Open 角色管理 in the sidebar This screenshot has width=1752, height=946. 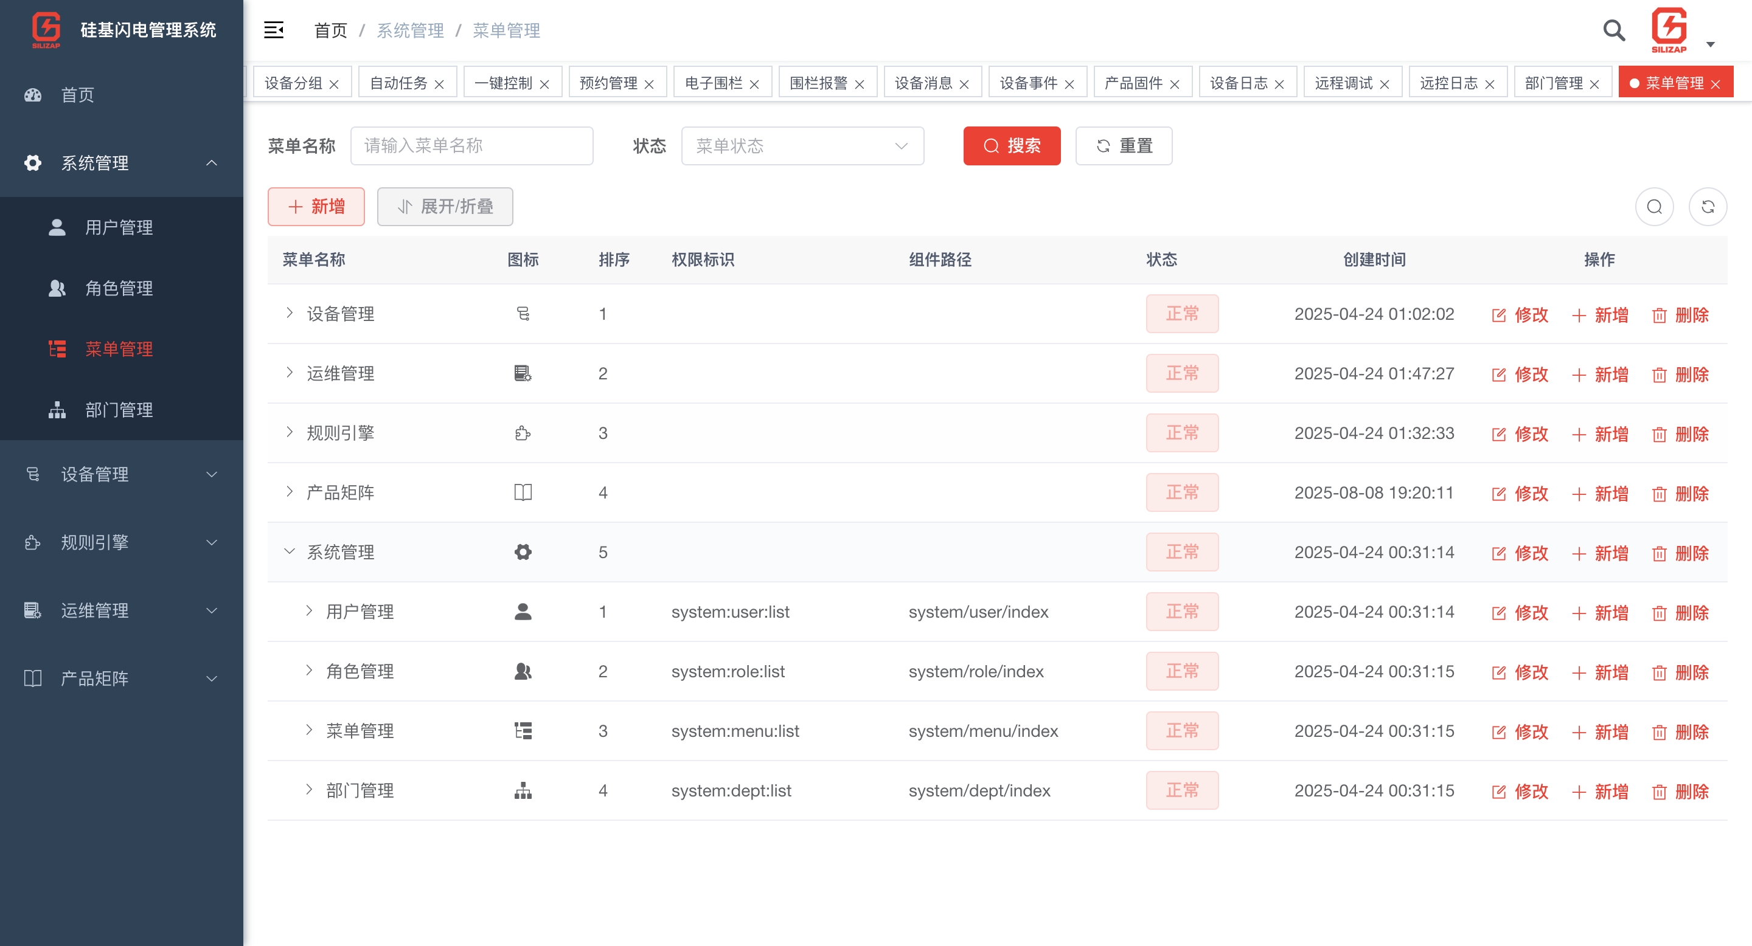pyautogui.click(x=119, y=288)
